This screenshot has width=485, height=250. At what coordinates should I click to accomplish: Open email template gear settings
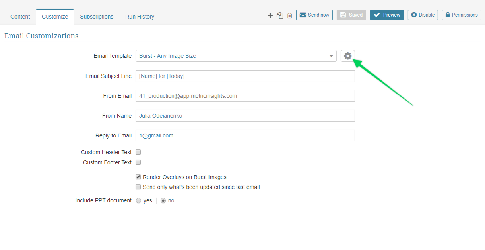(348, 56)
